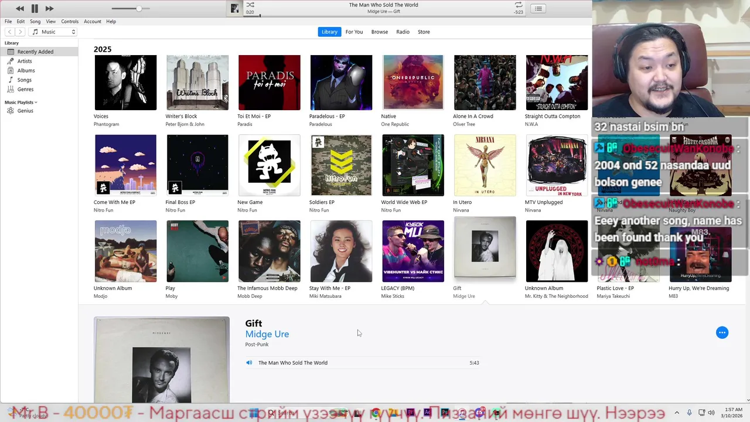This screenshot has width=750, height=422.
Task: Open the Native album by One Republic
Action: coord(413,83)
